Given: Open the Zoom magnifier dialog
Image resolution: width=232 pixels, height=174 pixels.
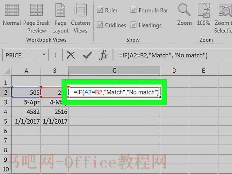Looking at the screenshot, I should coord(184,15).
